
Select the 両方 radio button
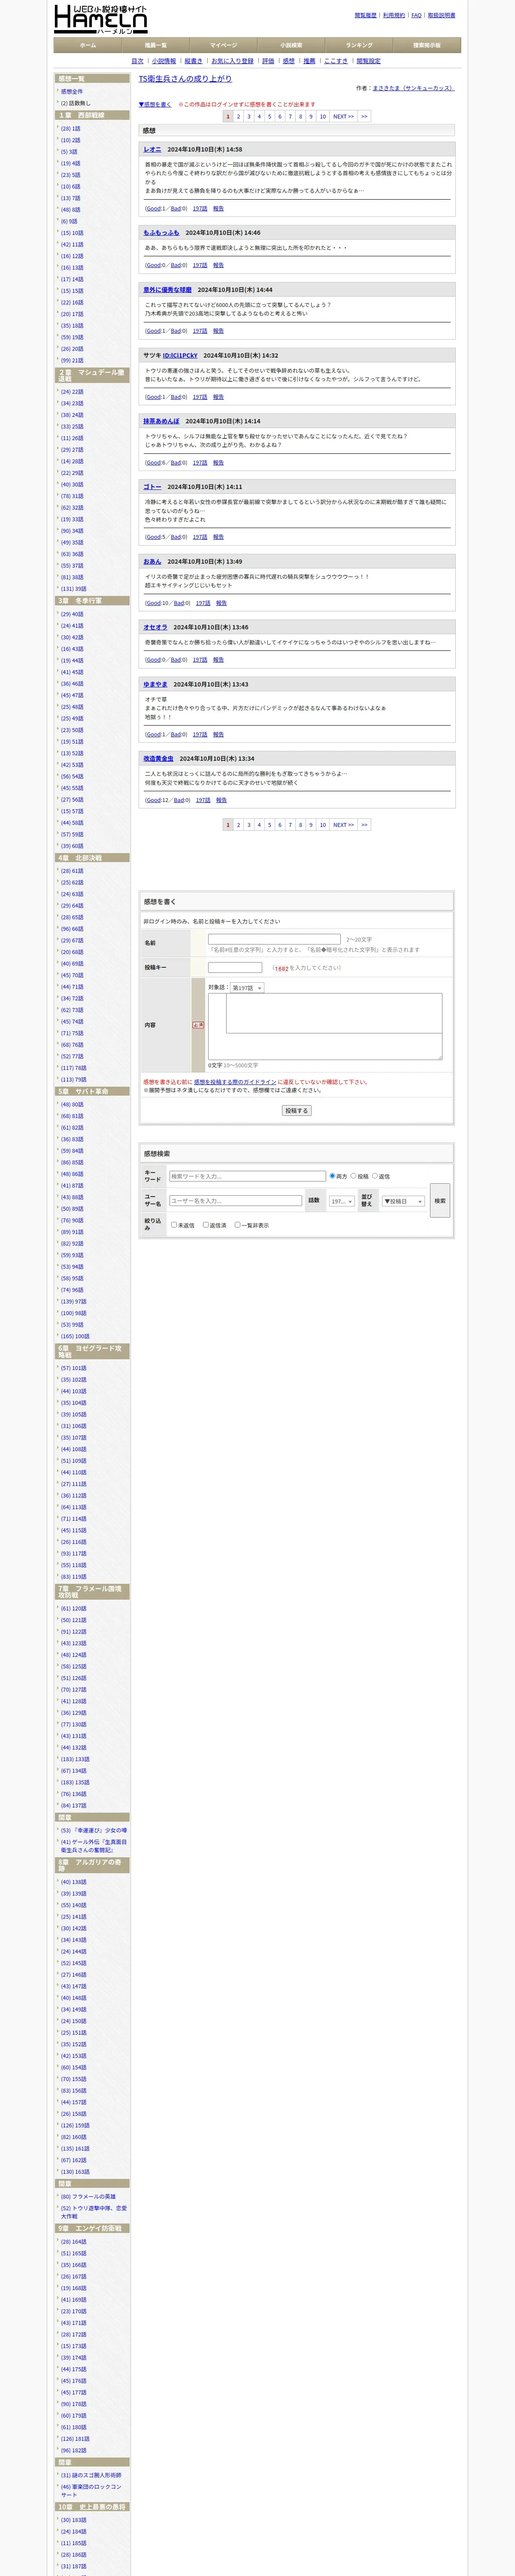point(332,1176)
